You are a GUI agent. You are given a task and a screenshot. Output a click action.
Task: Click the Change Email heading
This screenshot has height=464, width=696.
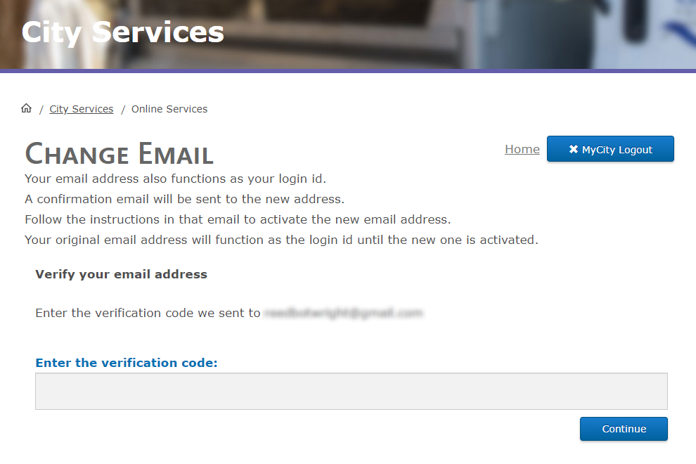pyautogui.click(x=118, y=153)
